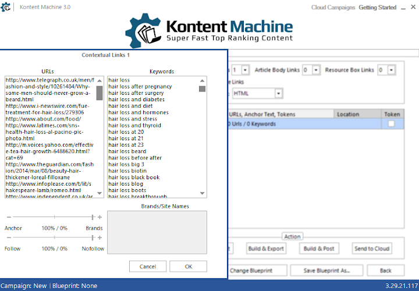Select keyword 'hair loss and thyroid'
Screen dimensions: 419x291
(x=134, y=125)
